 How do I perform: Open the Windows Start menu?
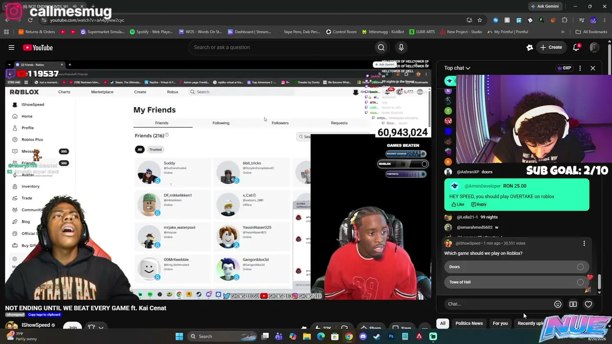pos(179,336)
